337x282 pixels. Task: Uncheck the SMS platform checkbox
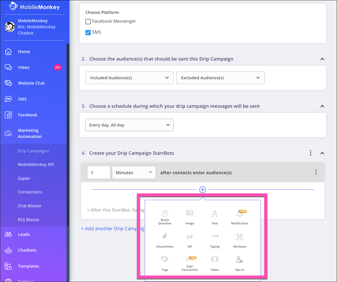pyautogui.click(x=88, y=32)
